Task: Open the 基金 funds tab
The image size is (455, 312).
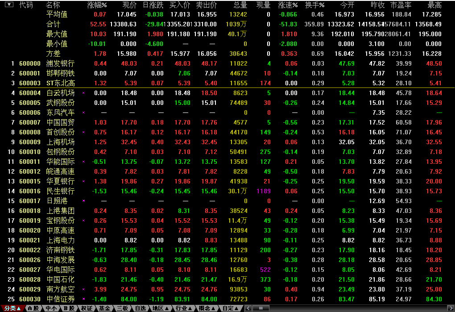Action: pos(104,308)
